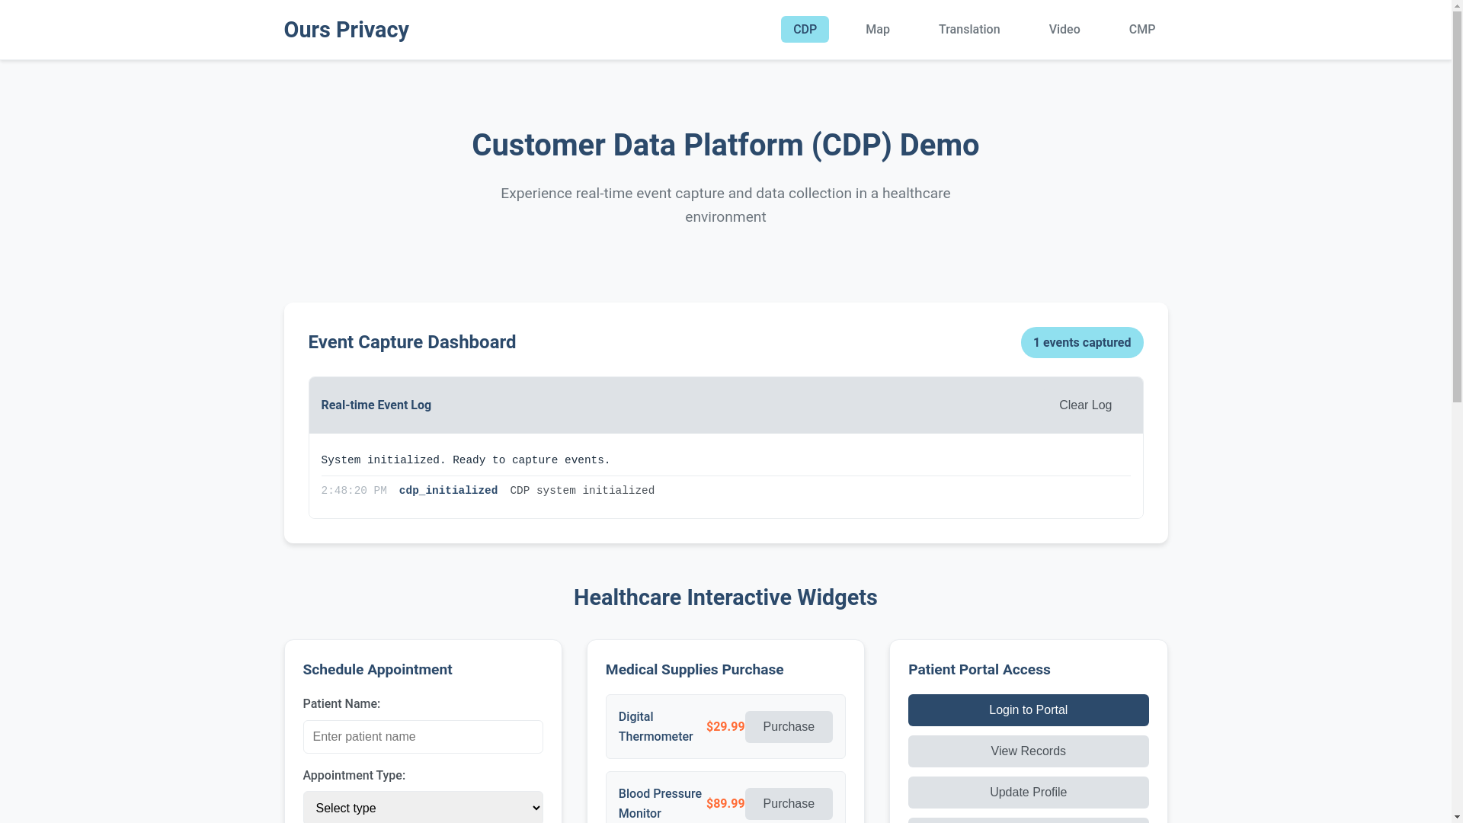Purchase the Blood Pressure Monitor

click(789, 804)
